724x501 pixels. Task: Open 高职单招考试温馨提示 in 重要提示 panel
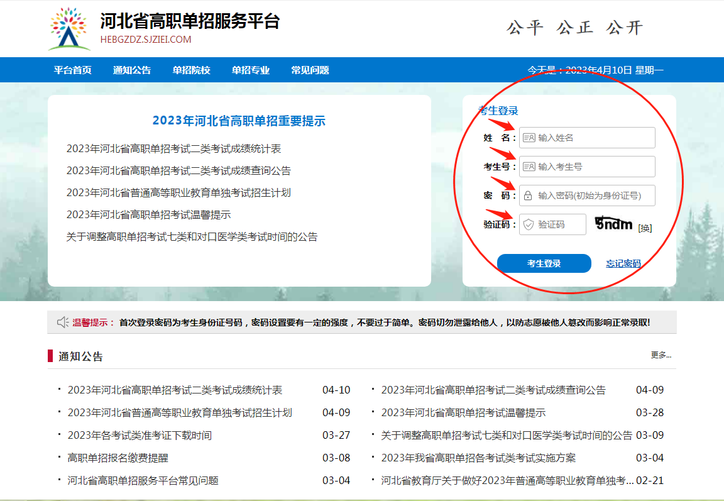pyautogui.click(x=149, y=215)
